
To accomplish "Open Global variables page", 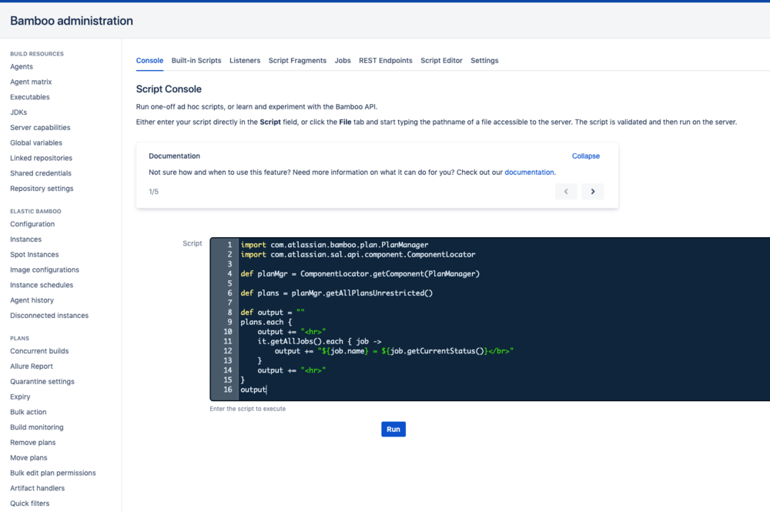I will 36,143.
